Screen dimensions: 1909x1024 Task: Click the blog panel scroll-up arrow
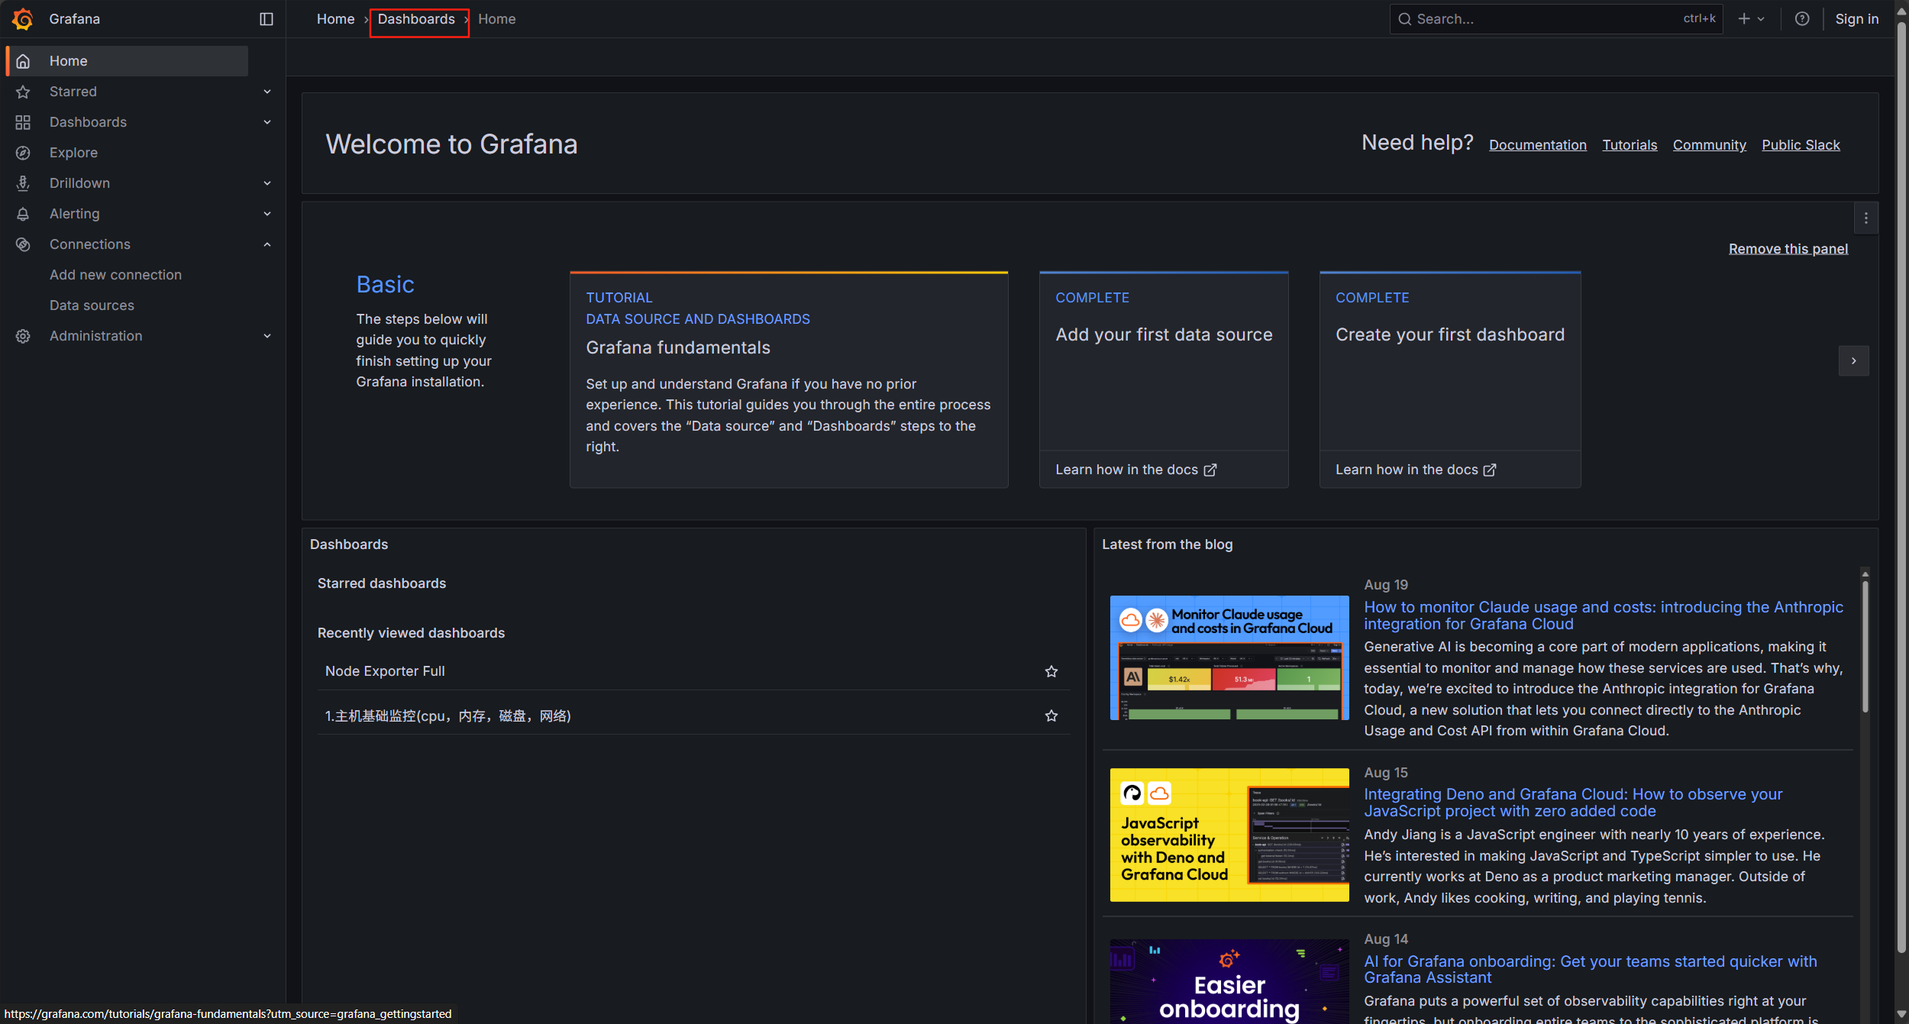coord(1865,574)
